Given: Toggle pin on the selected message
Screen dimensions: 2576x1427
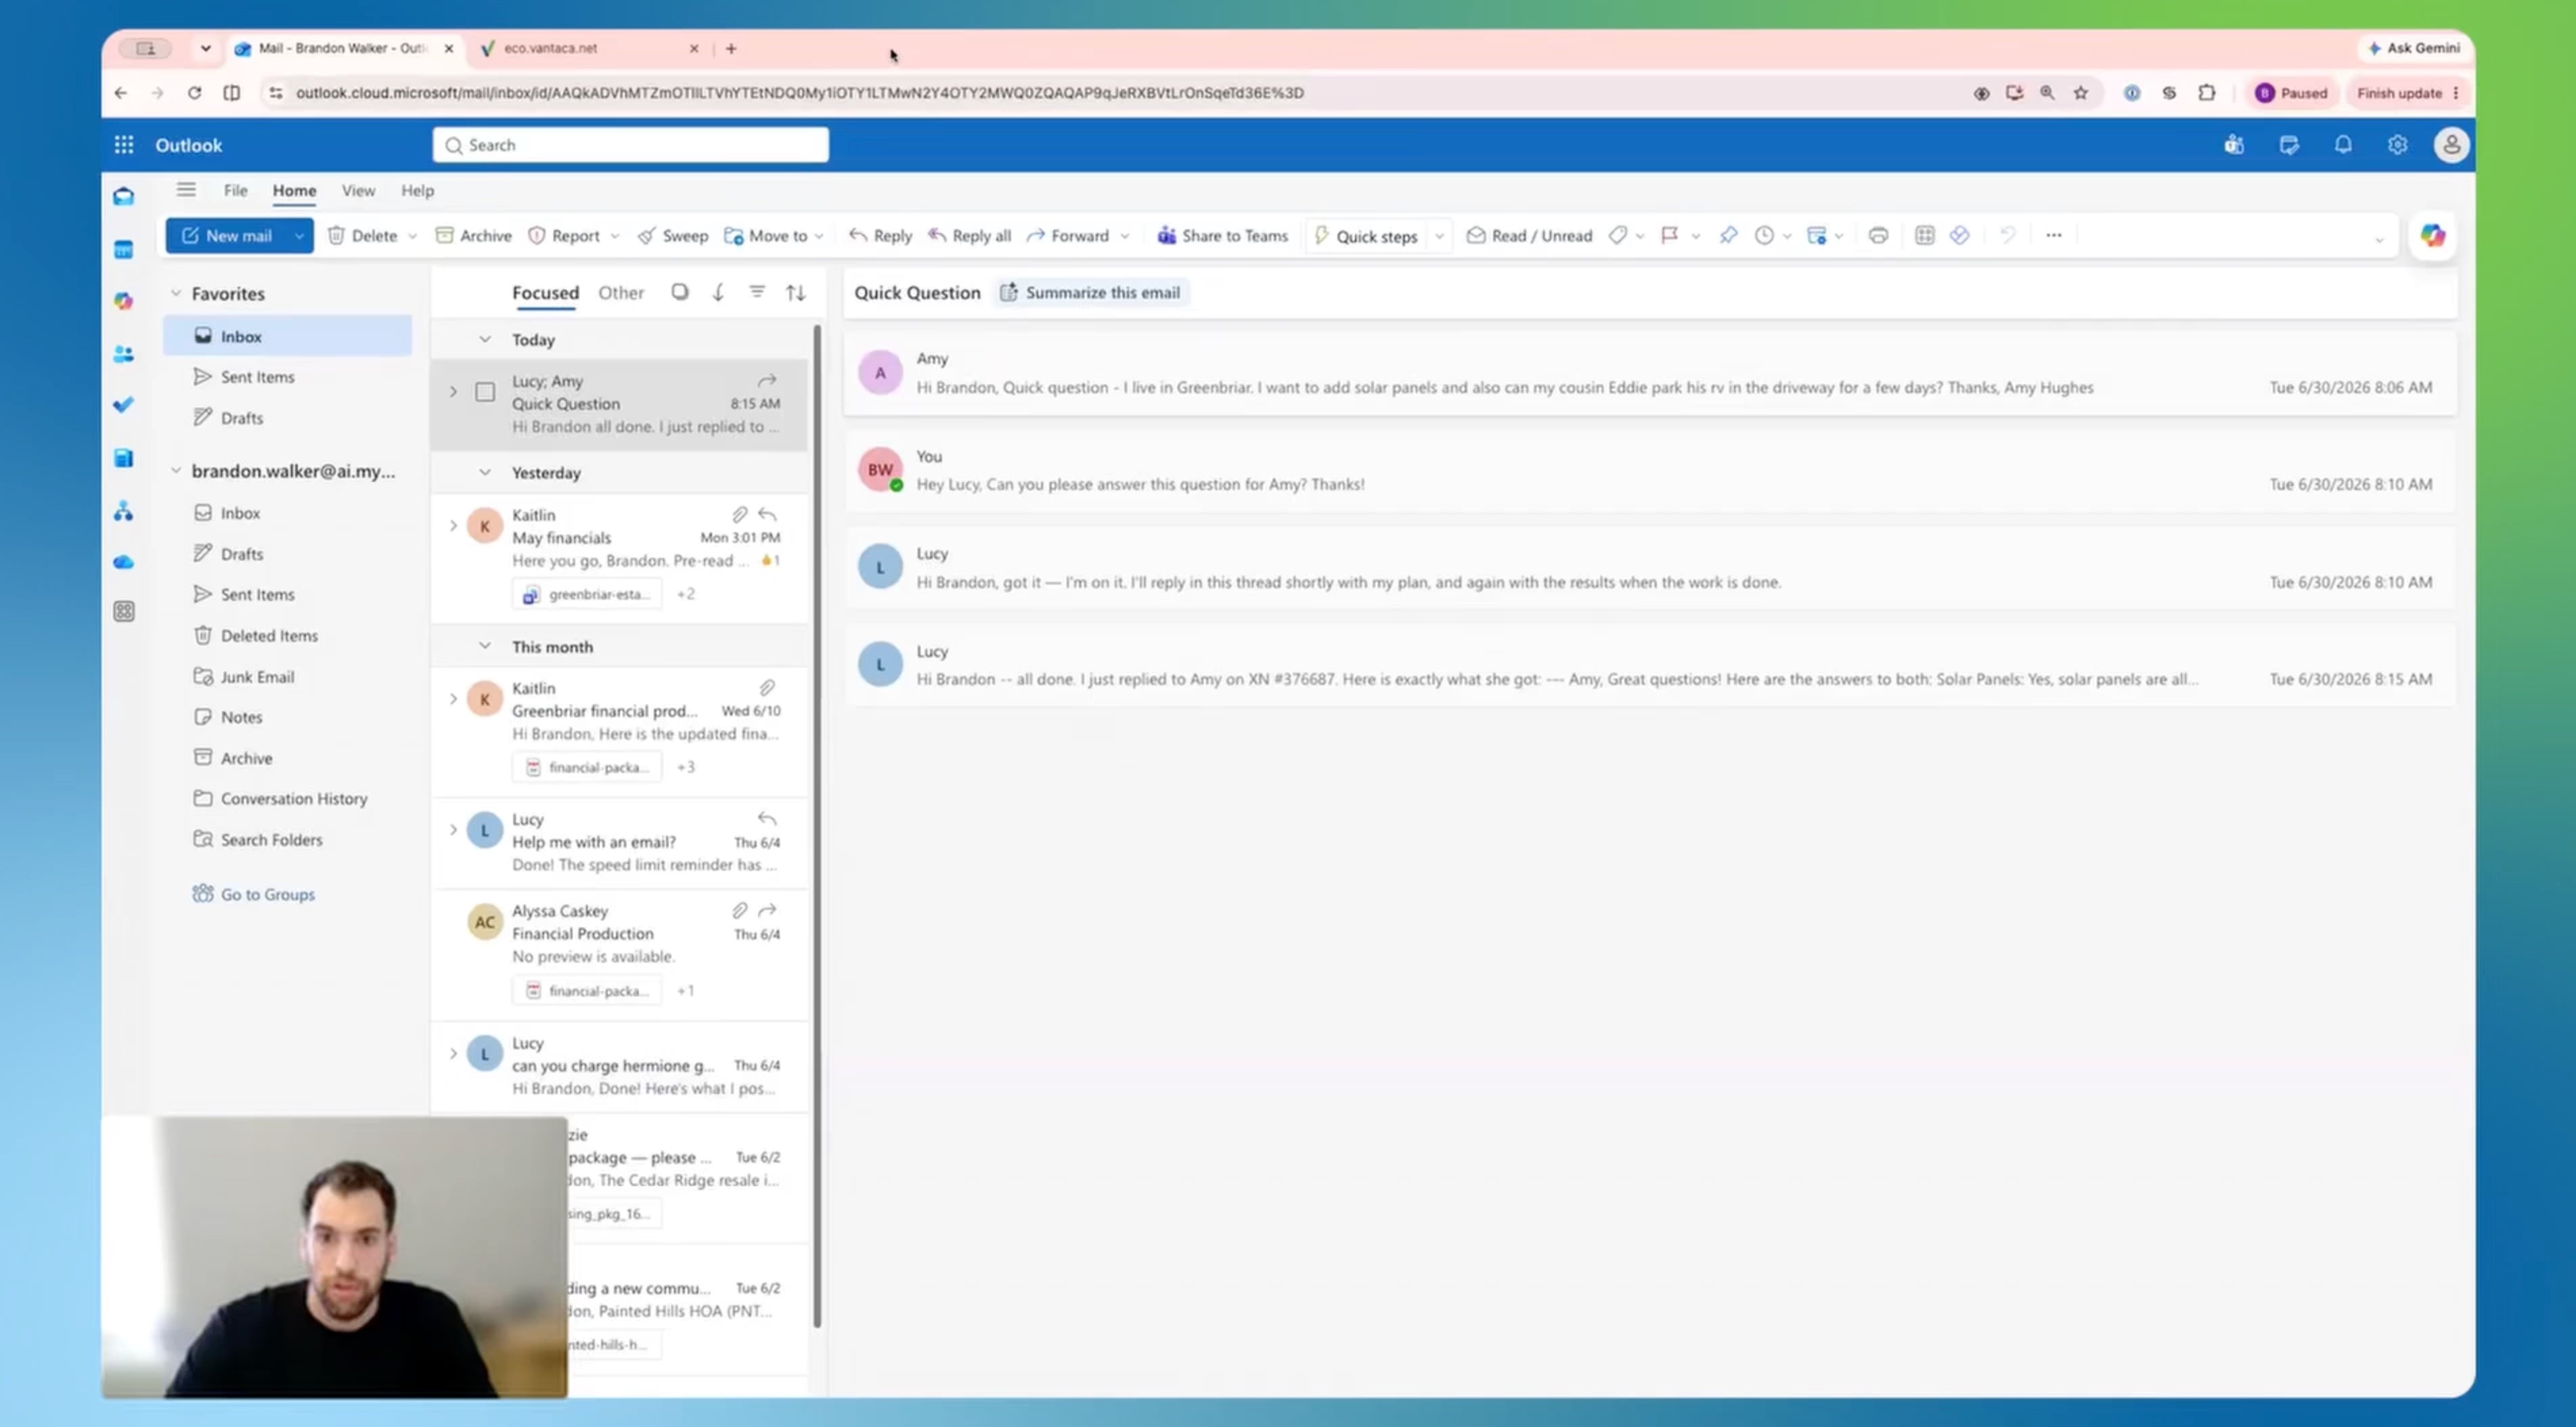Looking at the screenshot, I should (x=1728, y=236).
